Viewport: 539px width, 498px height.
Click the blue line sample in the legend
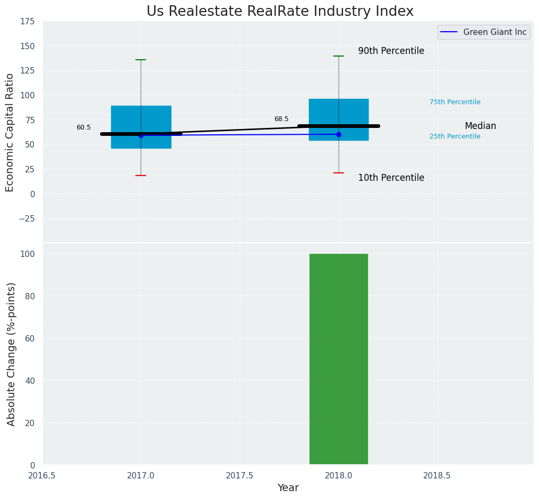(x=450, y=32)
